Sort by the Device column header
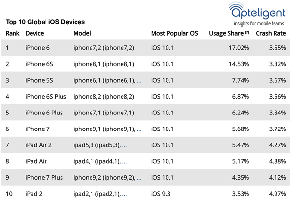The image size is (290, 200). coord(34,33)
